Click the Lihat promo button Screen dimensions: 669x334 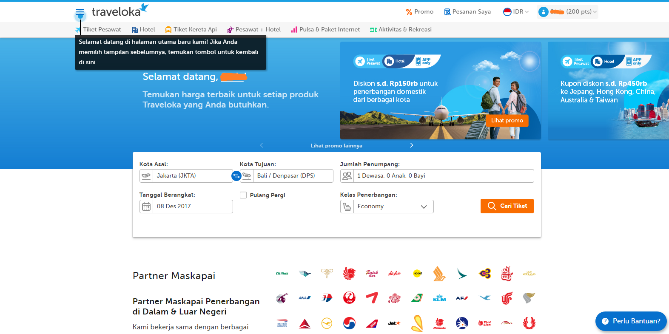click(507, 121)
